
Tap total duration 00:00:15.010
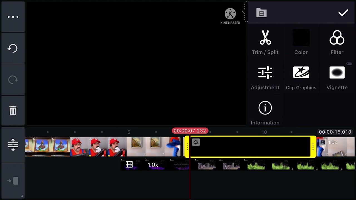click(x=335, y=132)
